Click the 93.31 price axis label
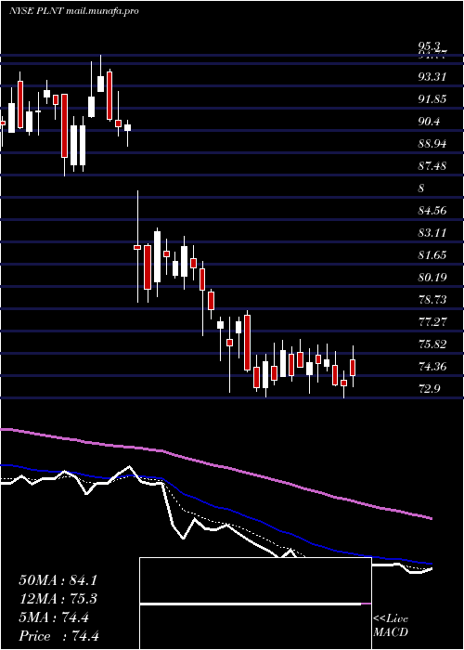This screenshot has width=464, height=650. click(x=432, y=77)
